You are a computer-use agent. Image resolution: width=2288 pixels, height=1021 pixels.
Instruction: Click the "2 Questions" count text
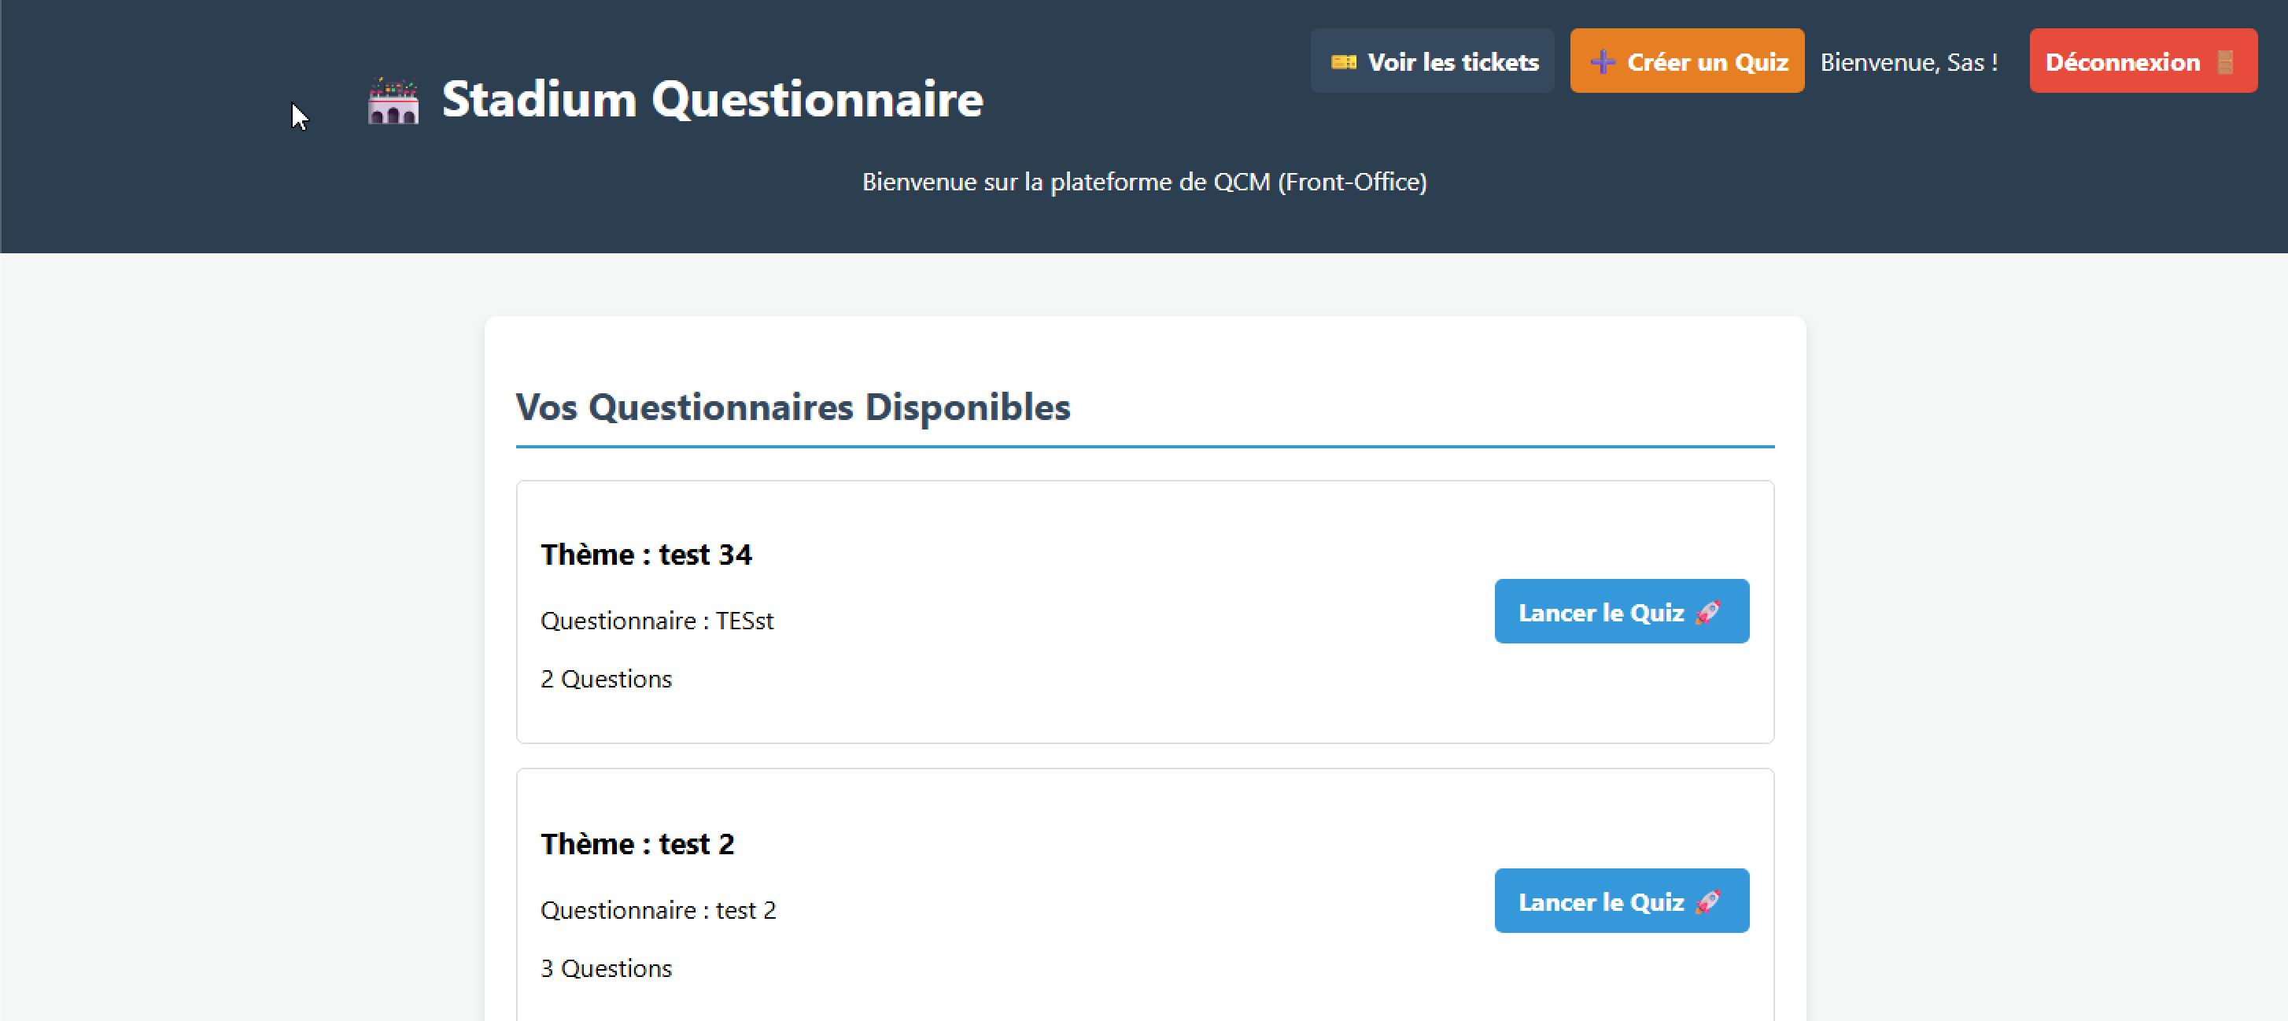[x=606, y=679]
